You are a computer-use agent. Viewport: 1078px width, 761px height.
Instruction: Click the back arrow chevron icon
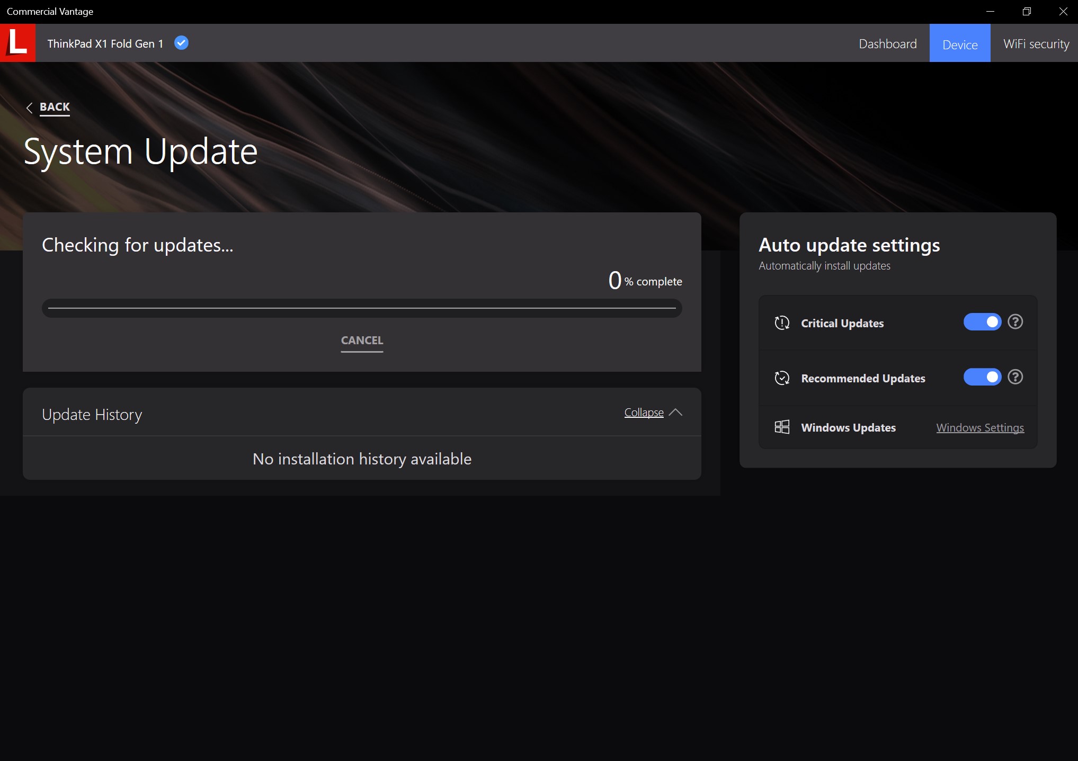(x=30, y=108)
